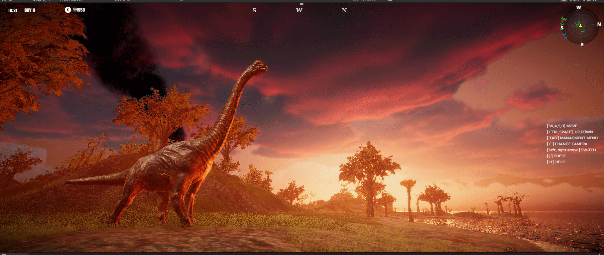
Task: Click the [W,A,S,D] MOVE hint line
Action: point(562,126)
